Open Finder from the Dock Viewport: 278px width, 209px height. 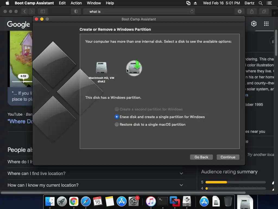pos(50,201)
